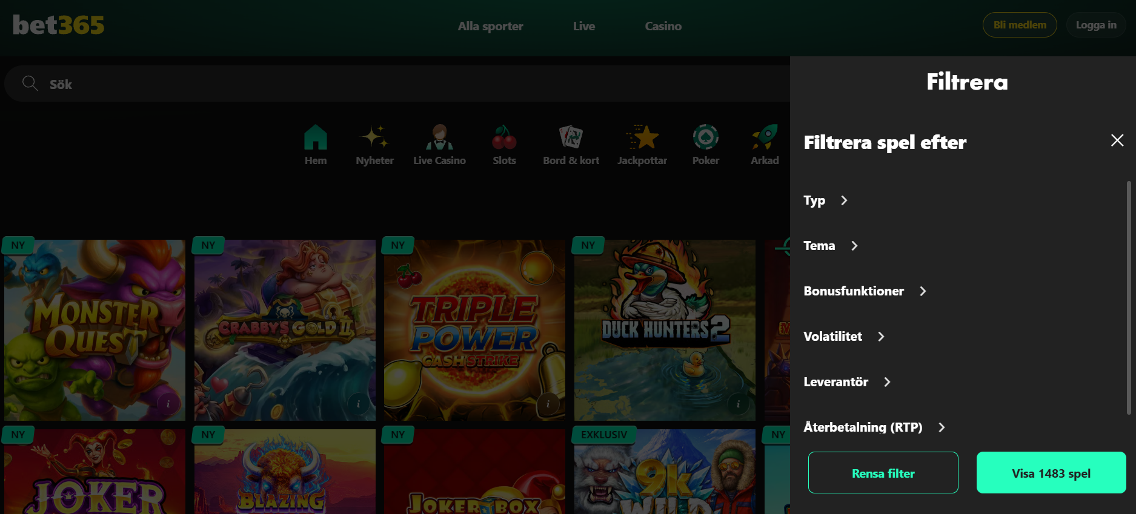Open the Joker game thumbnail

tap(95, 472)
